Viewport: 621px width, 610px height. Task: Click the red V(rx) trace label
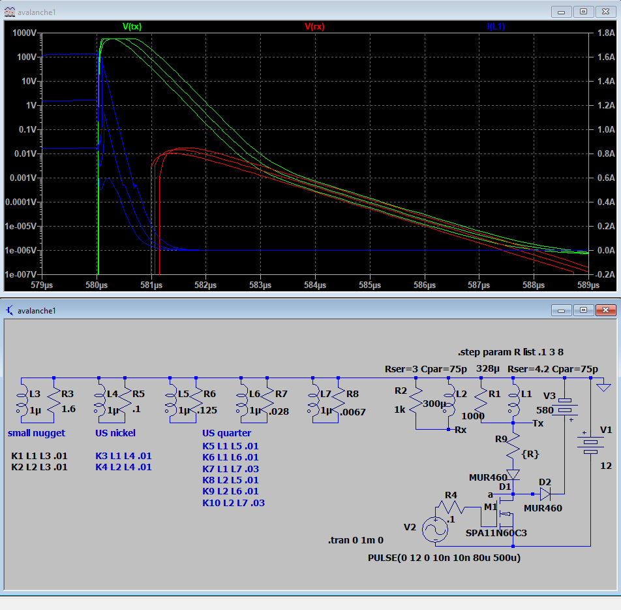point(315,27)
